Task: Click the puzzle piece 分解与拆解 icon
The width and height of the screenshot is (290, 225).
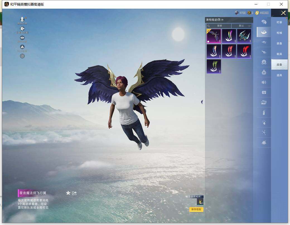Action: point(22,29)
